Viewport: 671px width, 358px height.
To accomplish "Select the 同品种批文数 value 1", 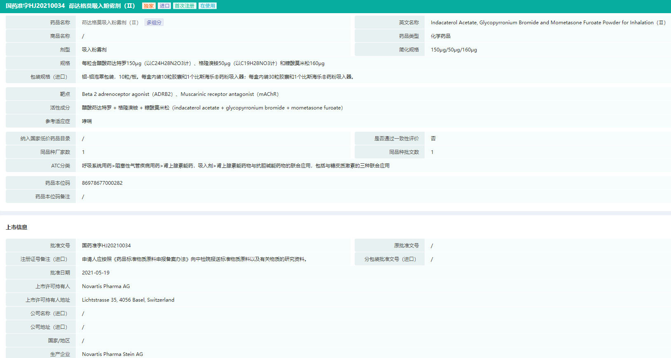I will pos(432,152).
